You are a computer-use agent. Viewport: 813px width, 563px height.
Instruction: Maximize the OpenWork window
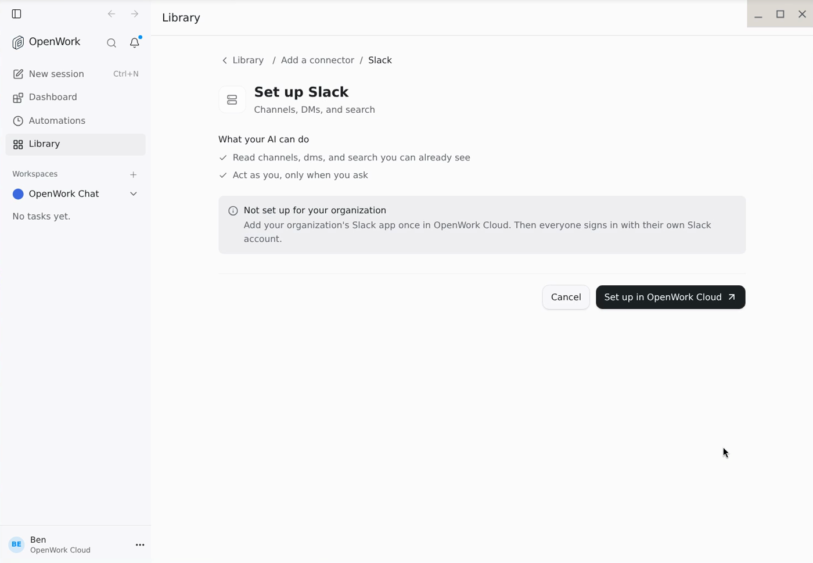780,14
